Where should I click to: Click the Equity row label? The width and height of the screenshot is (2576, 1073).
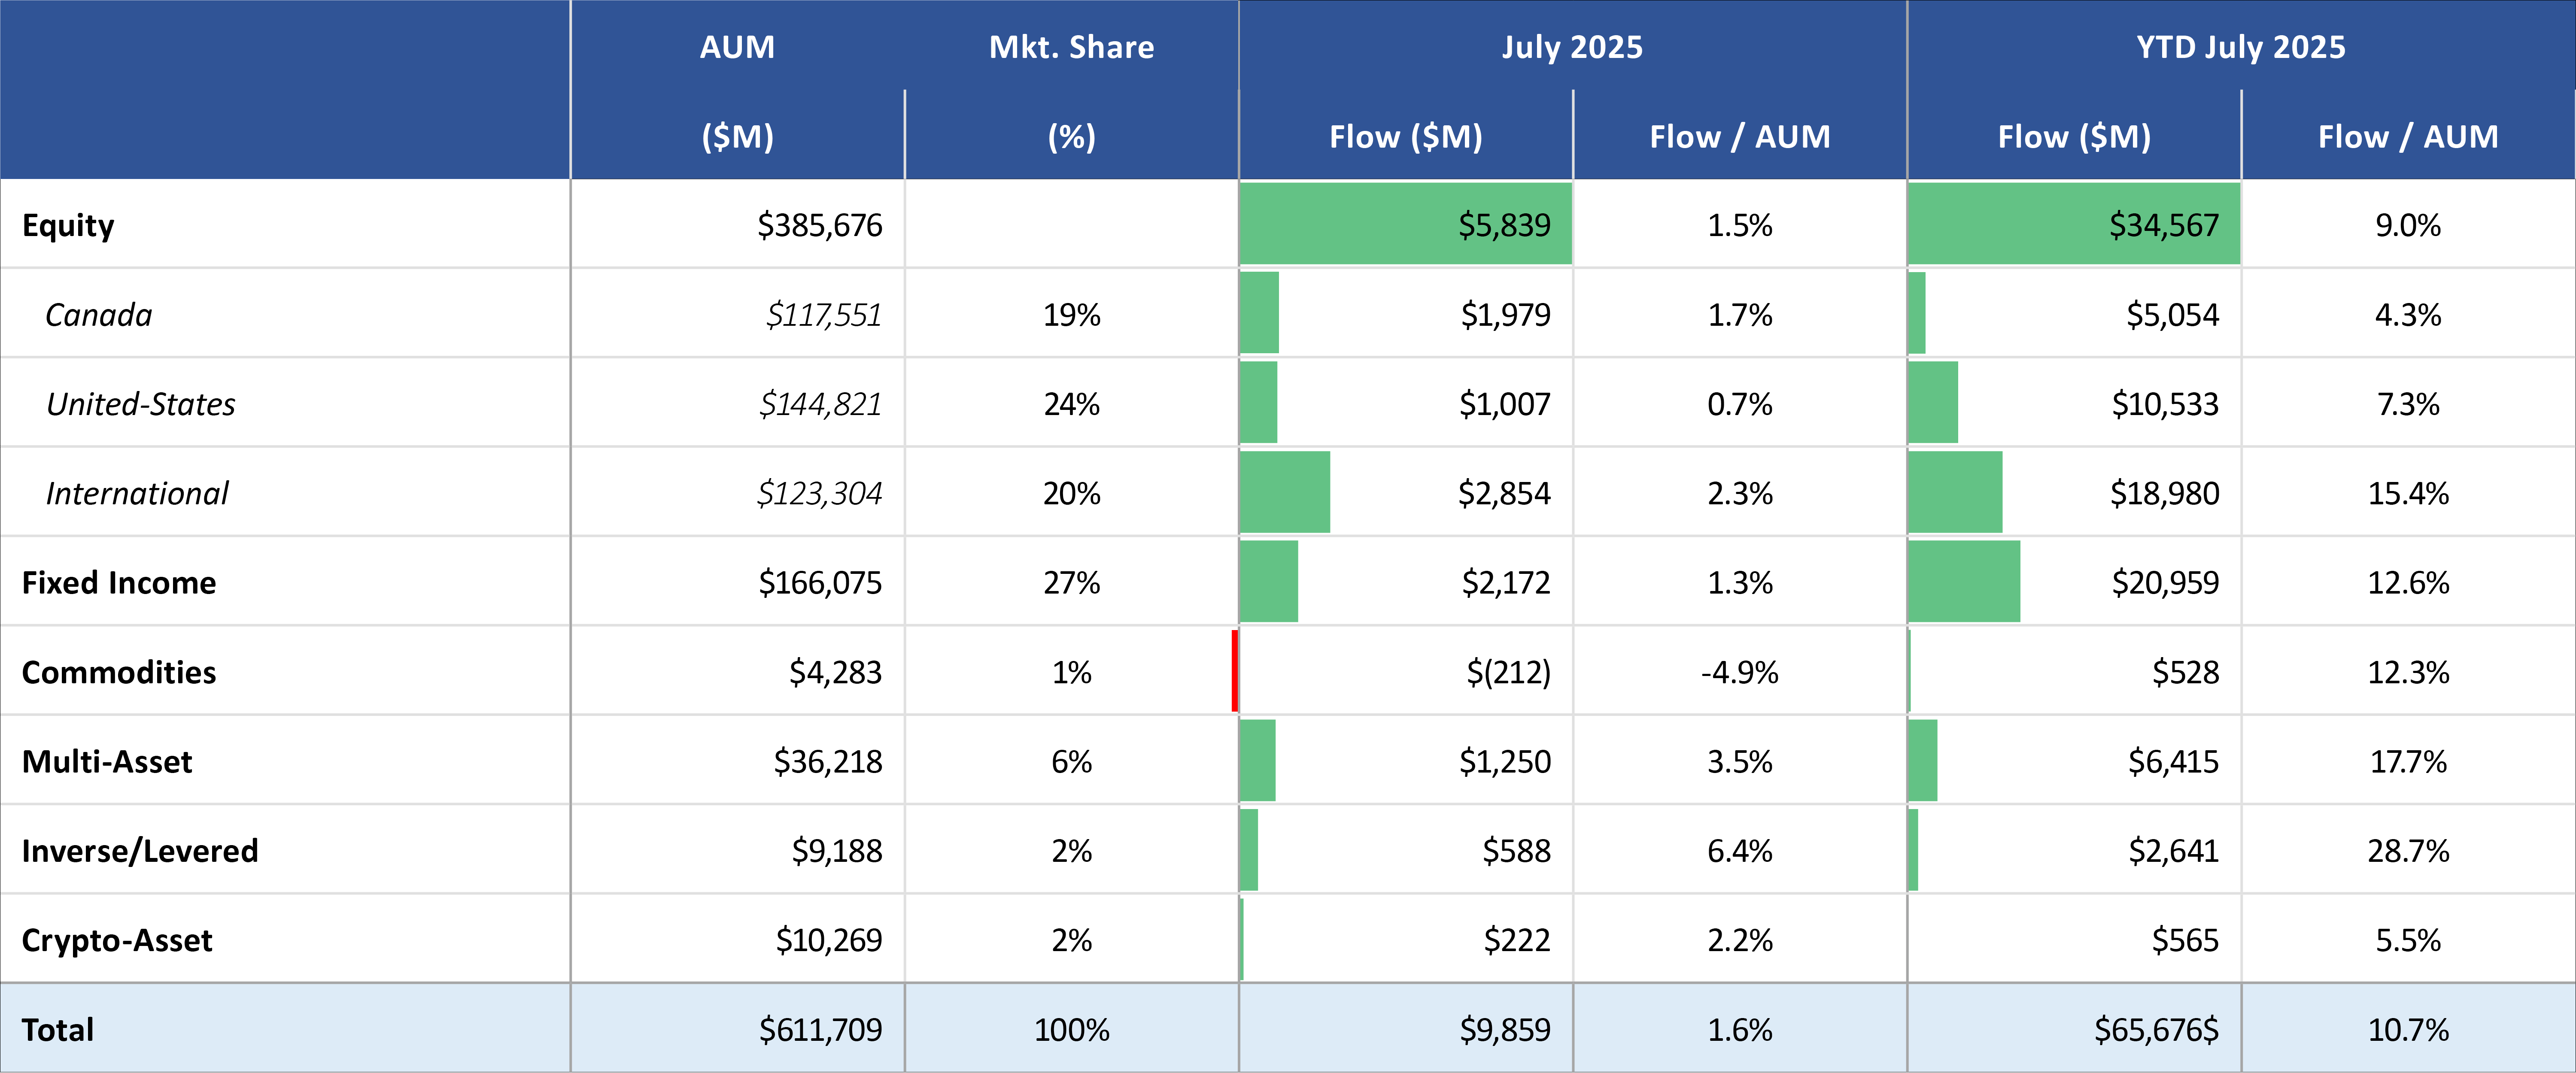pos(68,225)
